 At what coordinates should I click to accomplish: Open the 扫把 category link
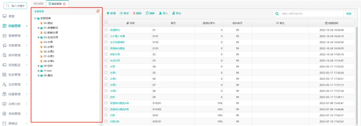(112, 115)
